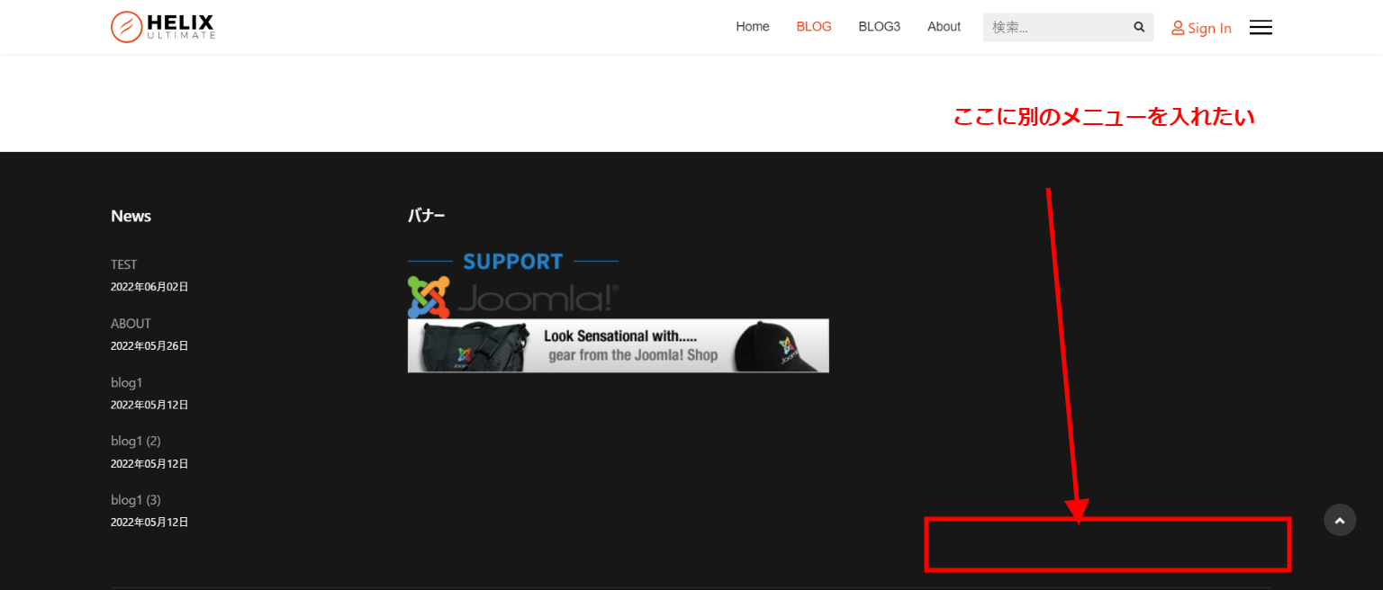Open the blog1 (2) news article
The height and width of the screenshot is (590, 1383).
tap(136, 441)
